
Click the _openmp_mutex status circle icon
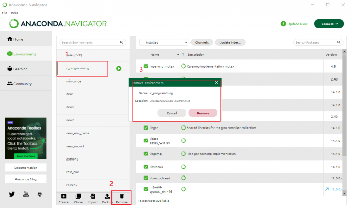(183, 66)
